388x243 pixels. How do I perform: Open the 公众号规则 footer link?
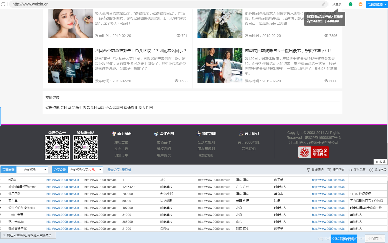click(x=206, y=142)
